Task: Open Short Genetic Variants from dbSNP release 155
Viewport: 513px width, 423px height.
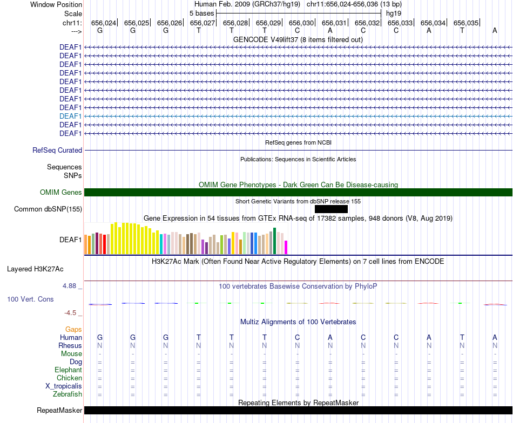Action: [x=298, y=201]
